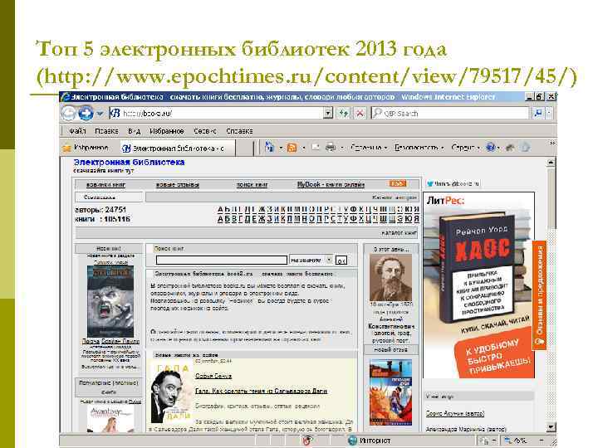Expand the Print dropdown arrow

pos(341,148)
